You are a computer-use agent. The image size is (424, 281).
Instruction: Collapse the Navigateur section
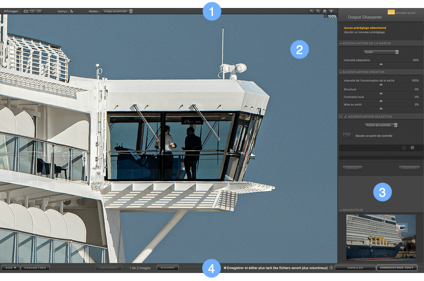341,210
